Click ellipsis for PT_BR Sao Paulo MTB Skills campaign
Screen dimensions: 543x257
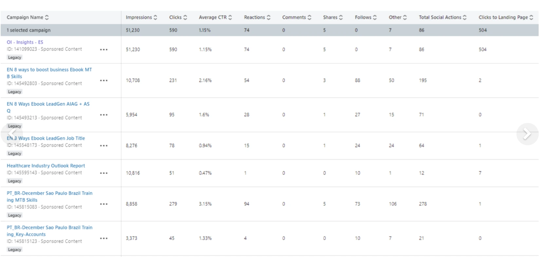point(104,204)
